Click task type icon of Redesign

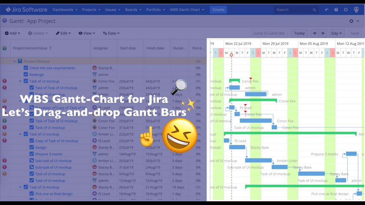(26, 75)
